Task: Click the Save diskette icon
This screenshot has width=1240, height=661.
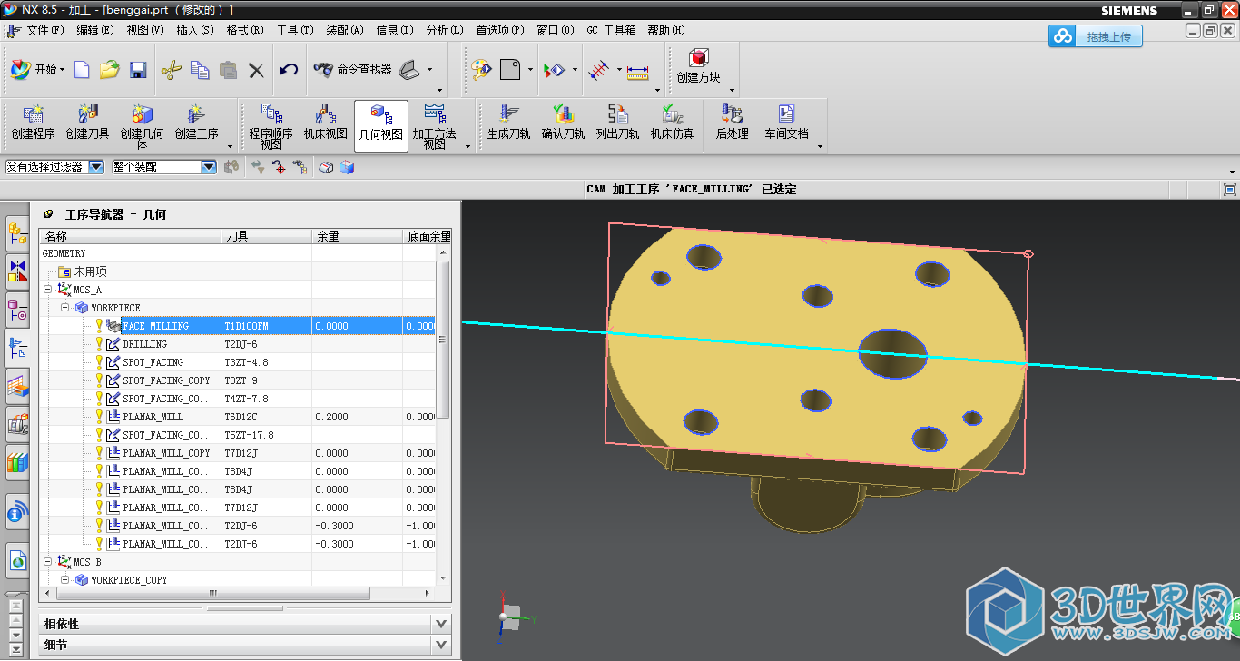Action: tap(138, 69)
